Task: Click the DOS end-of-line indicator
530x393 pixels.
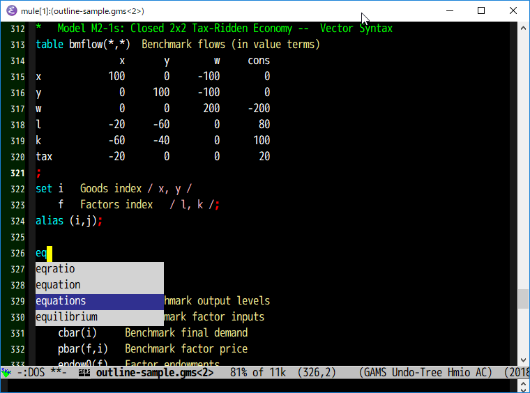Action: click(x=36, y=372)
